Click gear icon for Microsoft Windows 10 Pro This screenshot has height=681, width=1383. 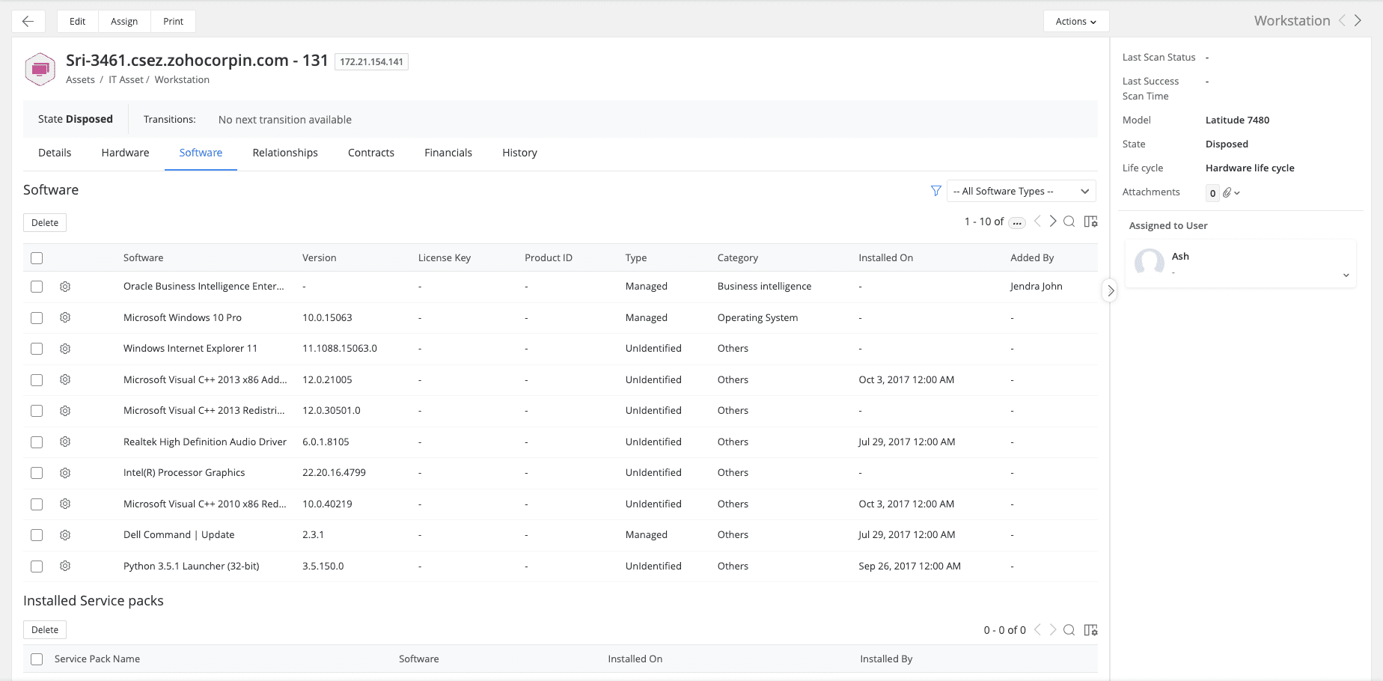pyautogui.click(x=65, y=318)
